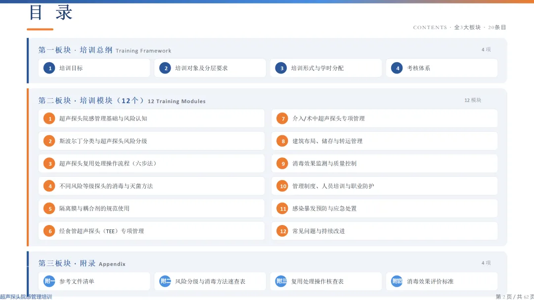534x300 pixels.
Task: Click the 附三 badge for 复用处理操作核查表
Action: tap(281, 281)
